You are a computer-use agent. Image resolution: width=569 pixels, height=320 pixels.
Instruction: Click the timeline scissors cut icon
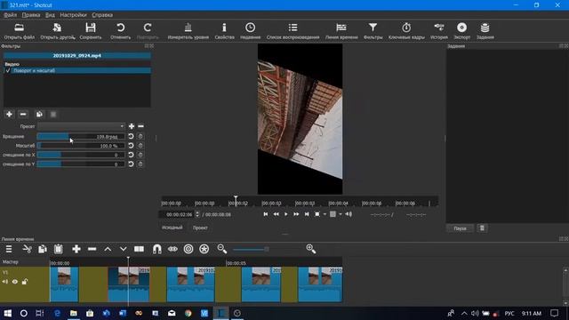[x=28, y=249]
